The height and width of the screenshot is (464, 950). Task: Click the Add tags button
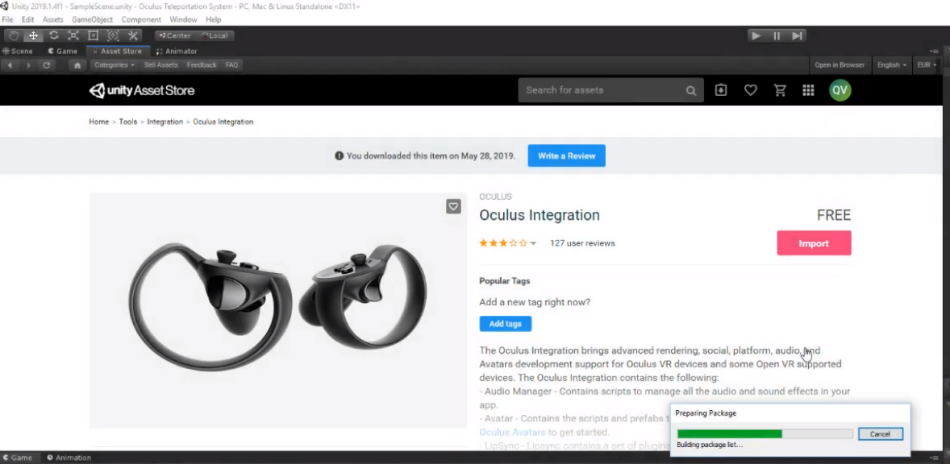pos(506,324)
